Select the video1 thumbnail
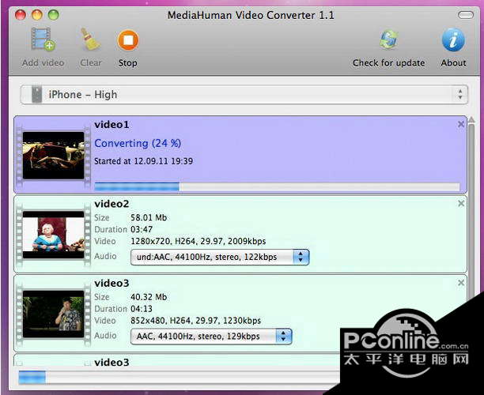The height and width of the screenshot is (395, 484). point(54,155)
